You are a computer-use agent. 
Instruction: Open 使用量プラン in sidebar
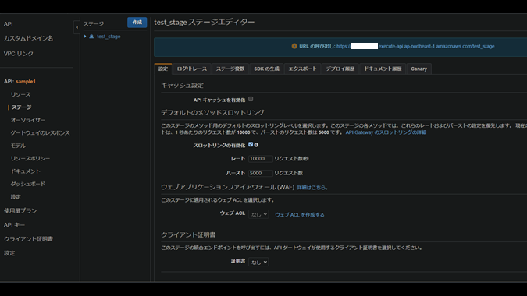20,210
